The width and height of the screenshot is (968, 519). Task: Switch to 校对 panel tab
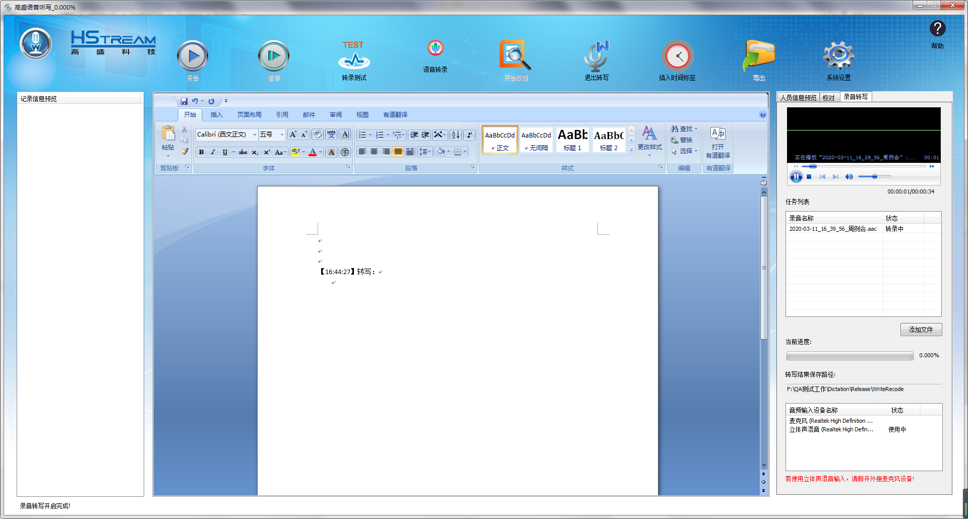coord(829,98)
